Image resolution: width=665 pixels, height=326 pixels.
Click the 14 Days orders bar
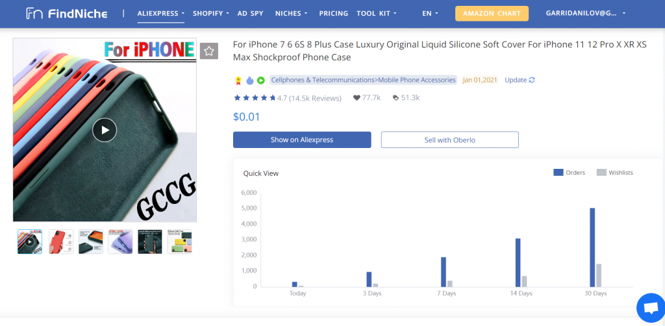tap(518, 263)
